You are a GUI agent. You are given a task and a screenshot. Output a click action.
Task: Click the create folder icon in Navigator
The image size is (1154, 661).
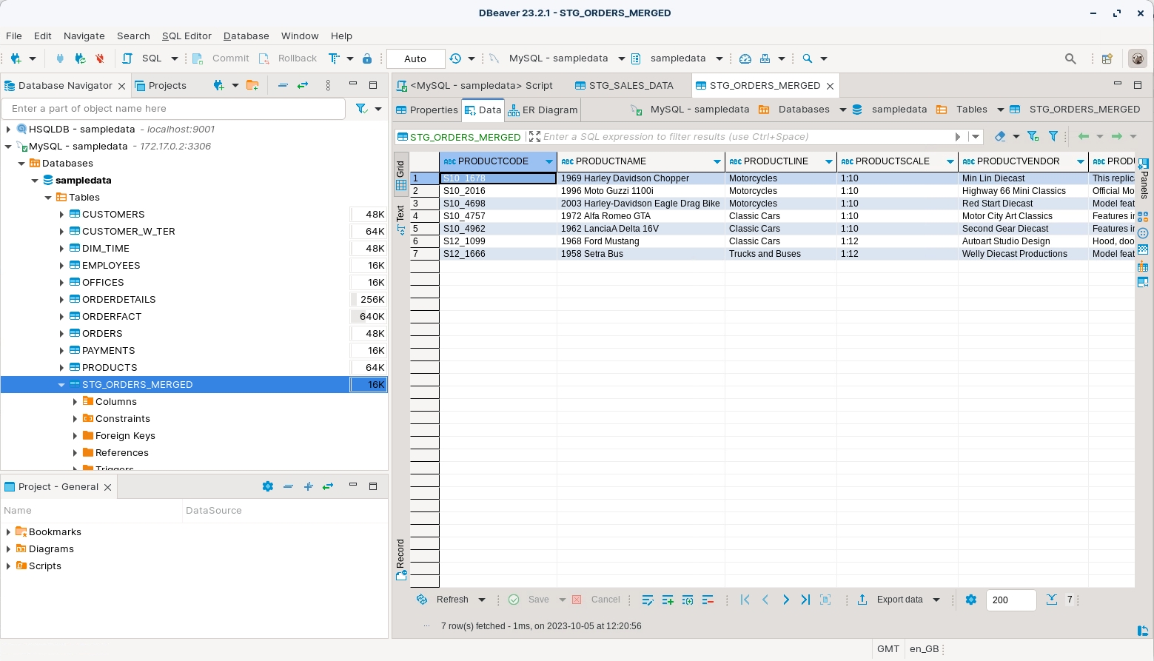pyautogui.click(x=252, y=86)
